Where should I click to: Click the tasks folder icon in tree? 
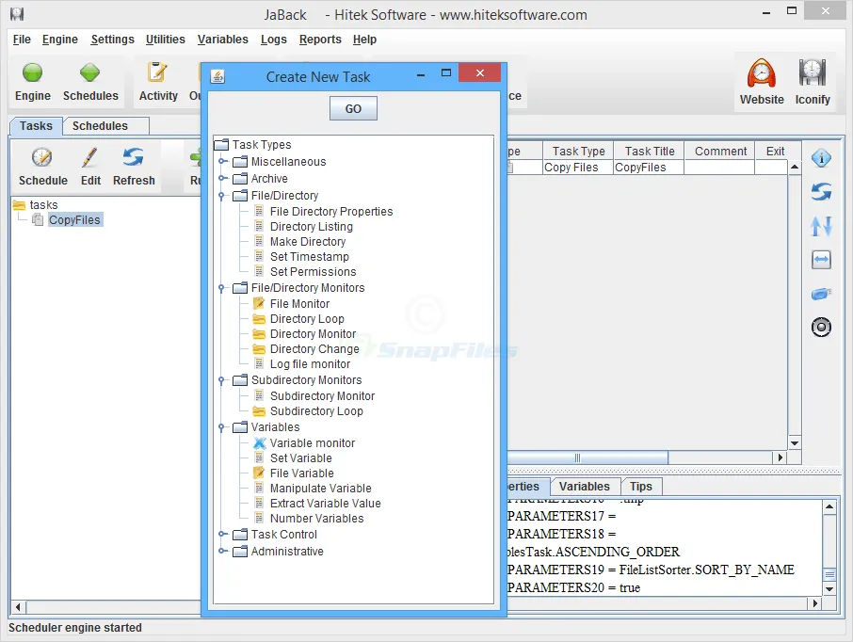tap(19, 205)
